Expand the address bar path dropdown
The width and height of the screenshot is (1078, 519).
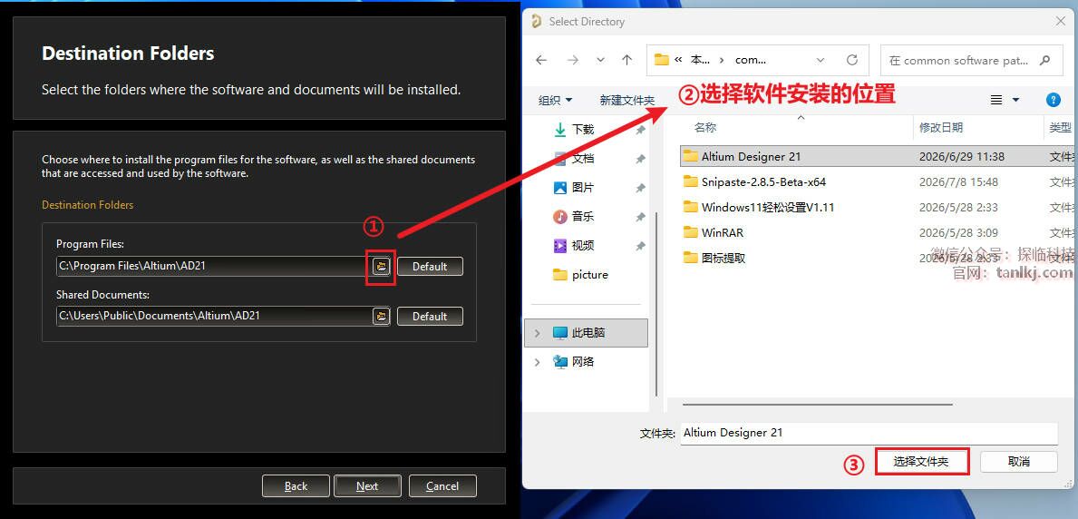click(x=821, y=60)
